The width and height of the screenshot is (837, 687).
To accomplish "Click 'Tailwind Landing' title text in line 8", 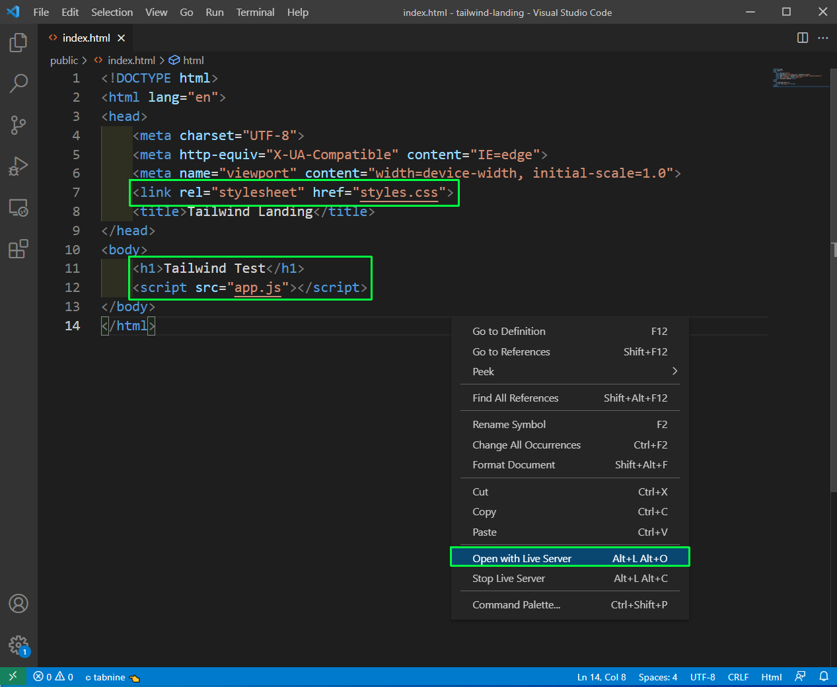I will 250,211.
